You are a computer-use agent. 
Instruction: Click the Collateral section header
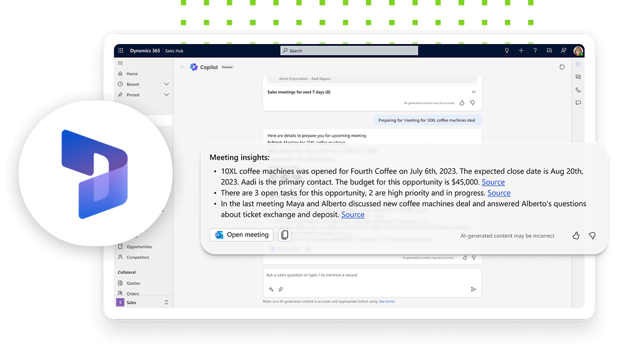coord(127,273)
